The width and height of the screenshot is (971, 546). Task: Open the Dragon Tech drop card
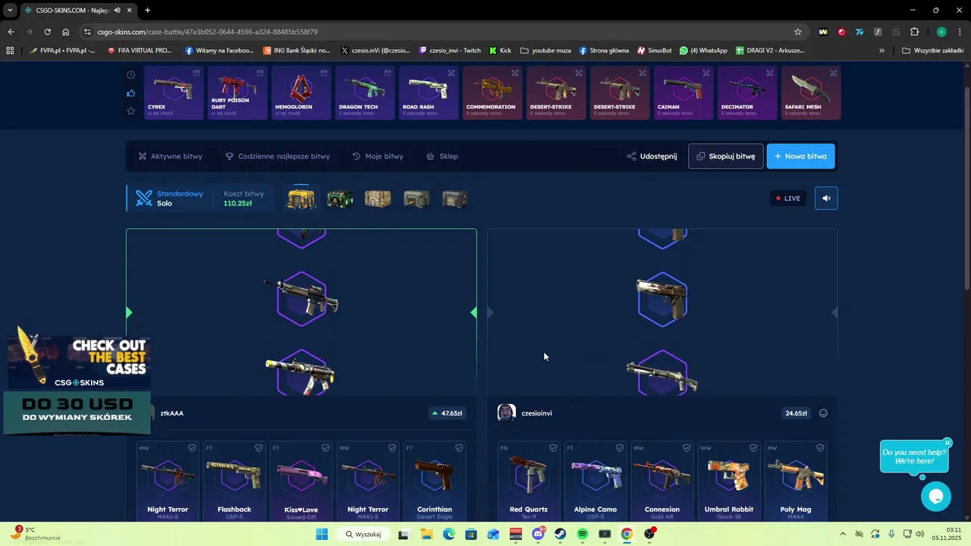click(365, 93)
